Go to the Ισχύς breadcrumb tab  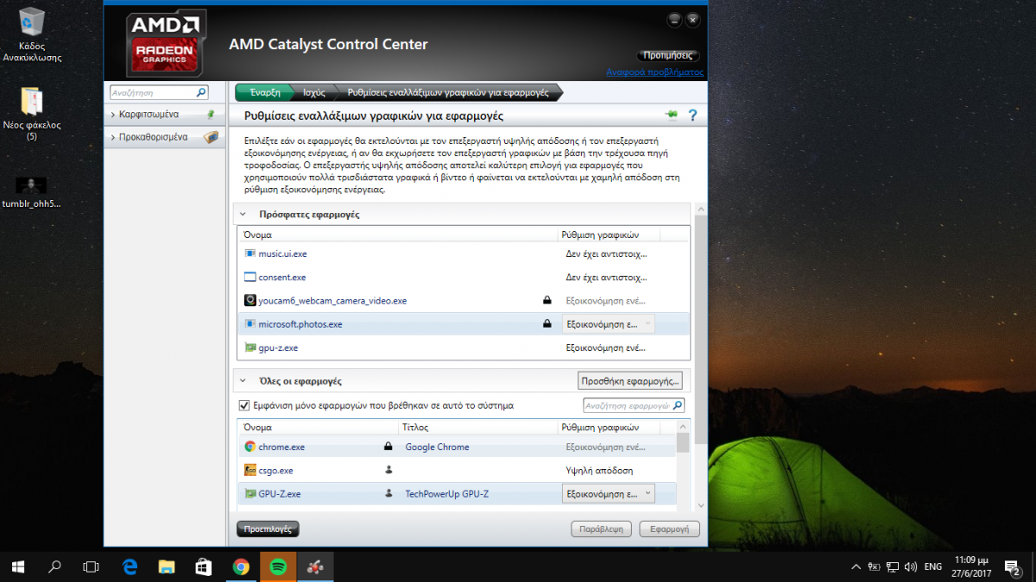point(314,92)
